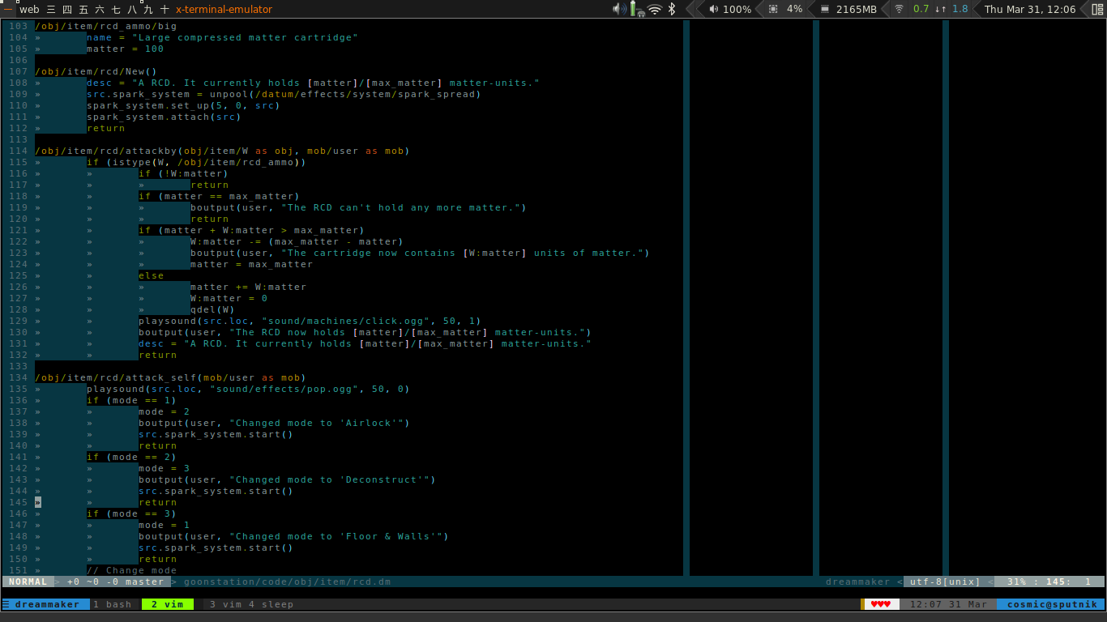The height and width of the screenshot is (622, 1107).
Task: Switch to tmux window '3 vim'
Action: [x=225, y=604]
